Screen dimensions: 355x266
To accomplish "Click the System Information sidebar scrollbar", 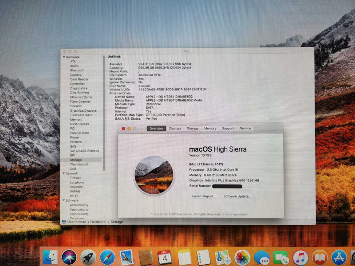I will (x=104, y=113).
